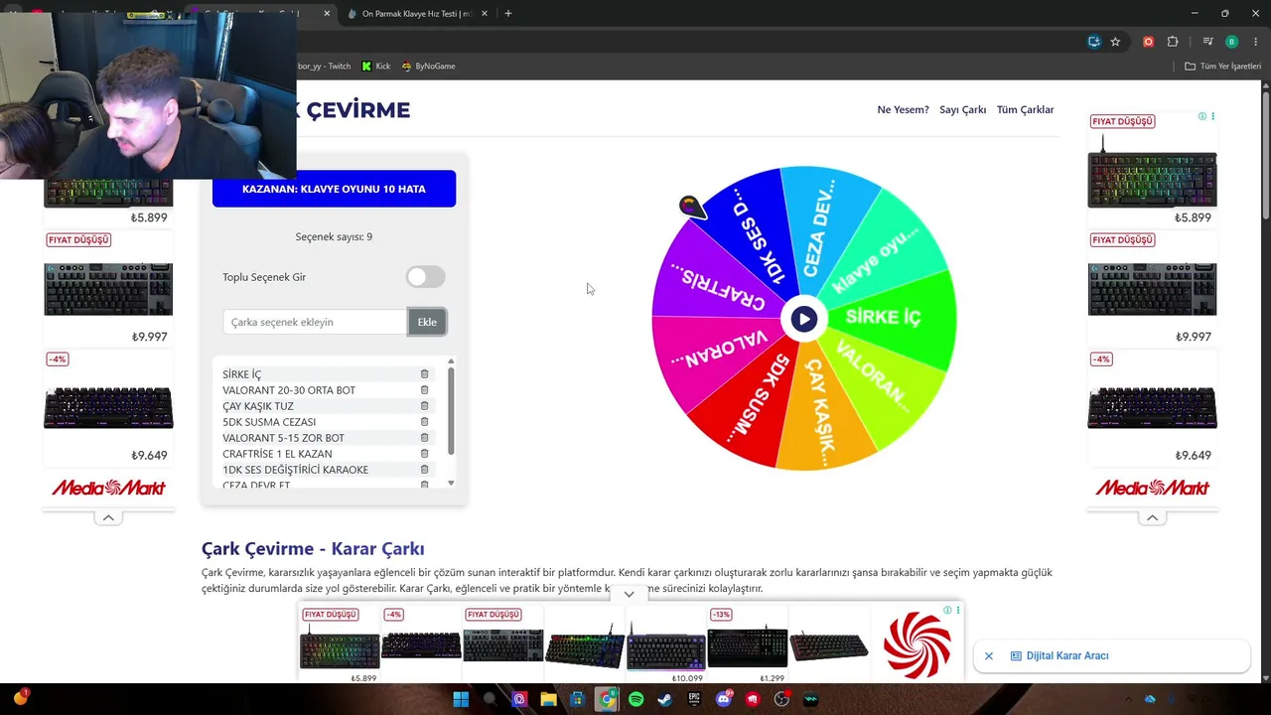The height and width of the screenshot is (715, 1271).
Task: Click the down arrow of the options list scrollbar
Action: [x=451, y=484]
